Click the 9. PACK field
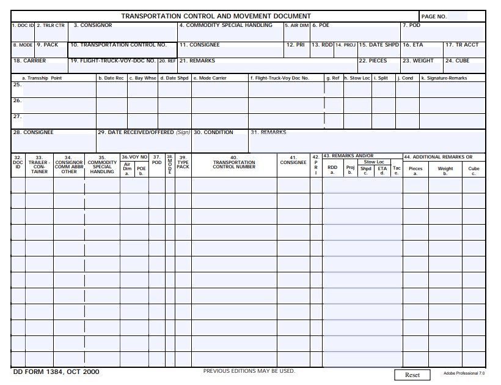The width and height of the screenshot is (501, 385). pyautogui.click(x=51, y=52)
